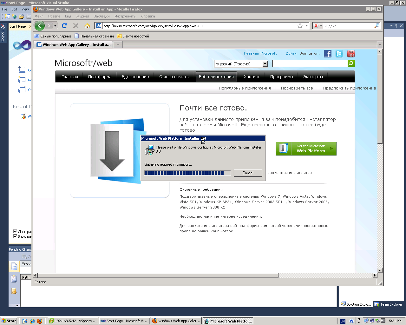Open a new Firefox tab
The image size is (406, 325).
[x=118, y=45]
